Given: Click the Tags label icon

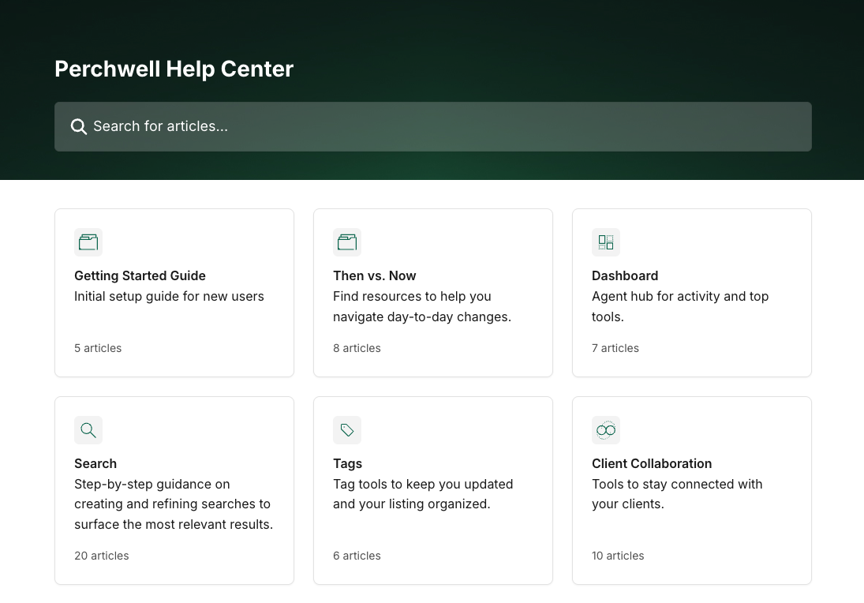Looking at the screenshot, I should tap(347, 430).
